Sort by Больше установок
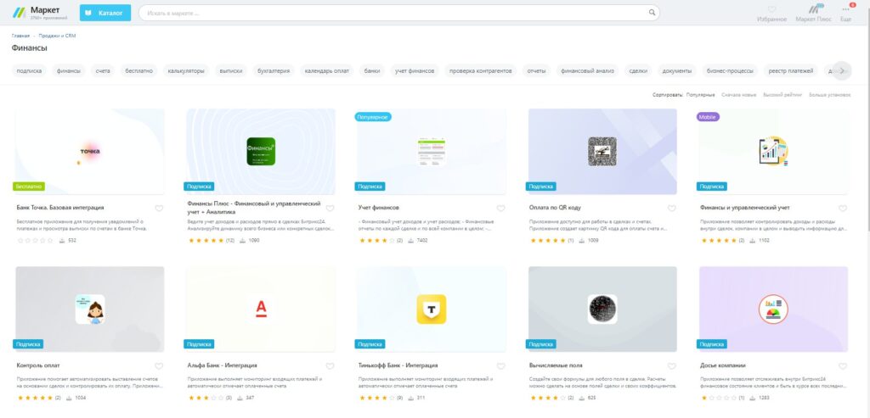Screen dimensions: 870x418 (829, 95)
